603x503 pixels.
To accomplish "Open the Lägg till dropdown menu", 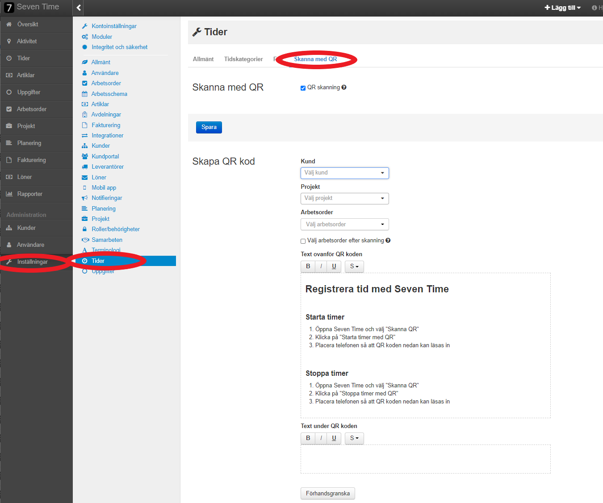I will click(x=563, y=8).
